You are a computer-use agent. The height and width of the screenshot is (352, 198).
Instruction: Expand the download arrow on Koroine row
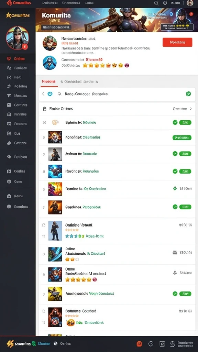(x=175, y=189)
